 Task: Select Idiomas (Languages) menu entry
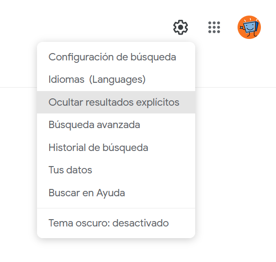116,79
